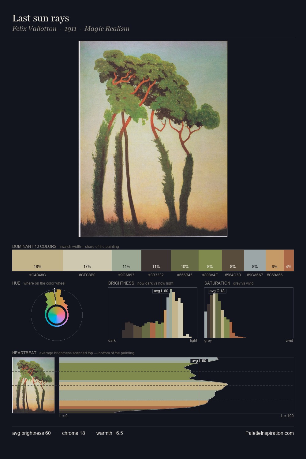Click the 'warmth +6.5' footer stat
The height and width of the screenshot is (459, 306).
[110, 433]
